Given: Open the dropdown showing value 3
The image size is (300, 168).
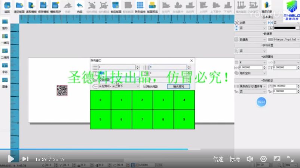Looking at the screenshot, I should [287, 62].
